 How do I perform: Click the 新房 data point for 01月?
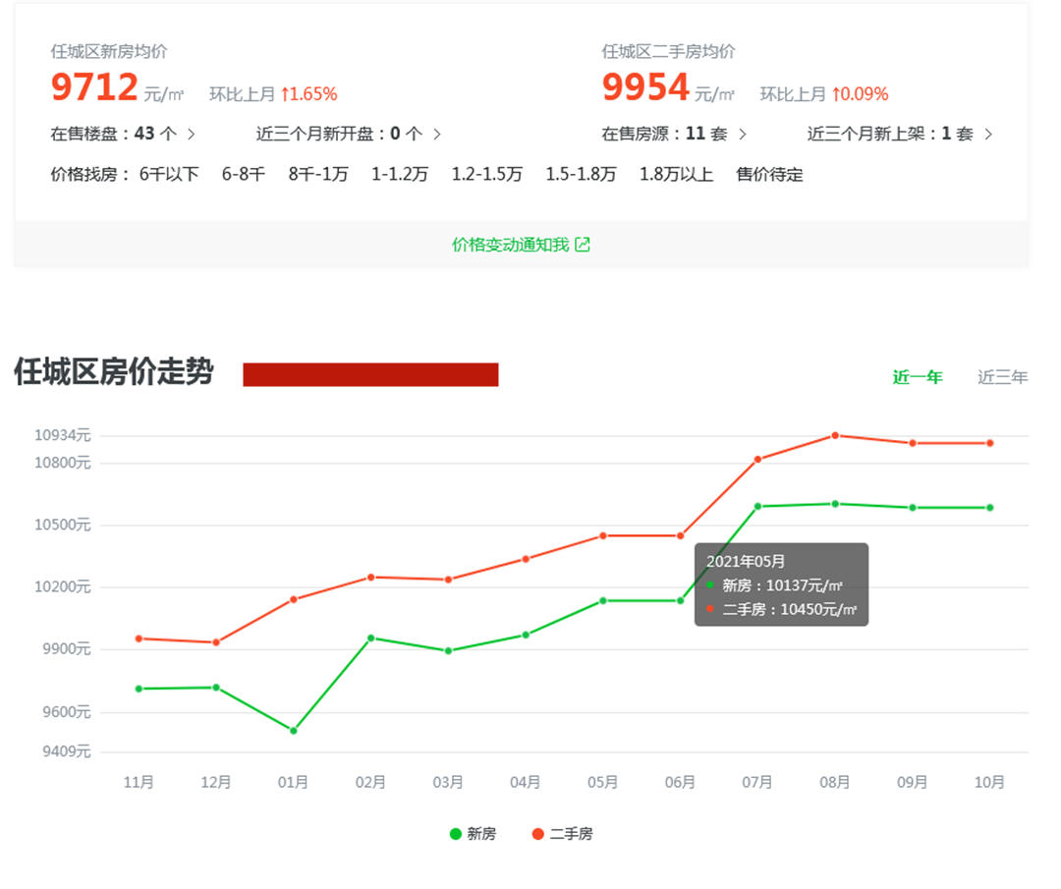pos(293,731)
